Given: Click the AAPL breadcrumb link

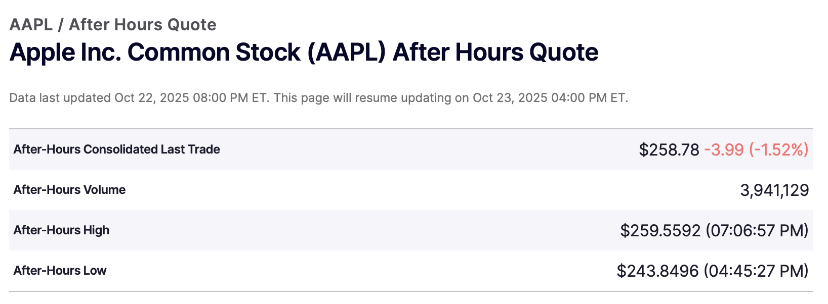Looking at the screenshot, I should coord(31,25).
